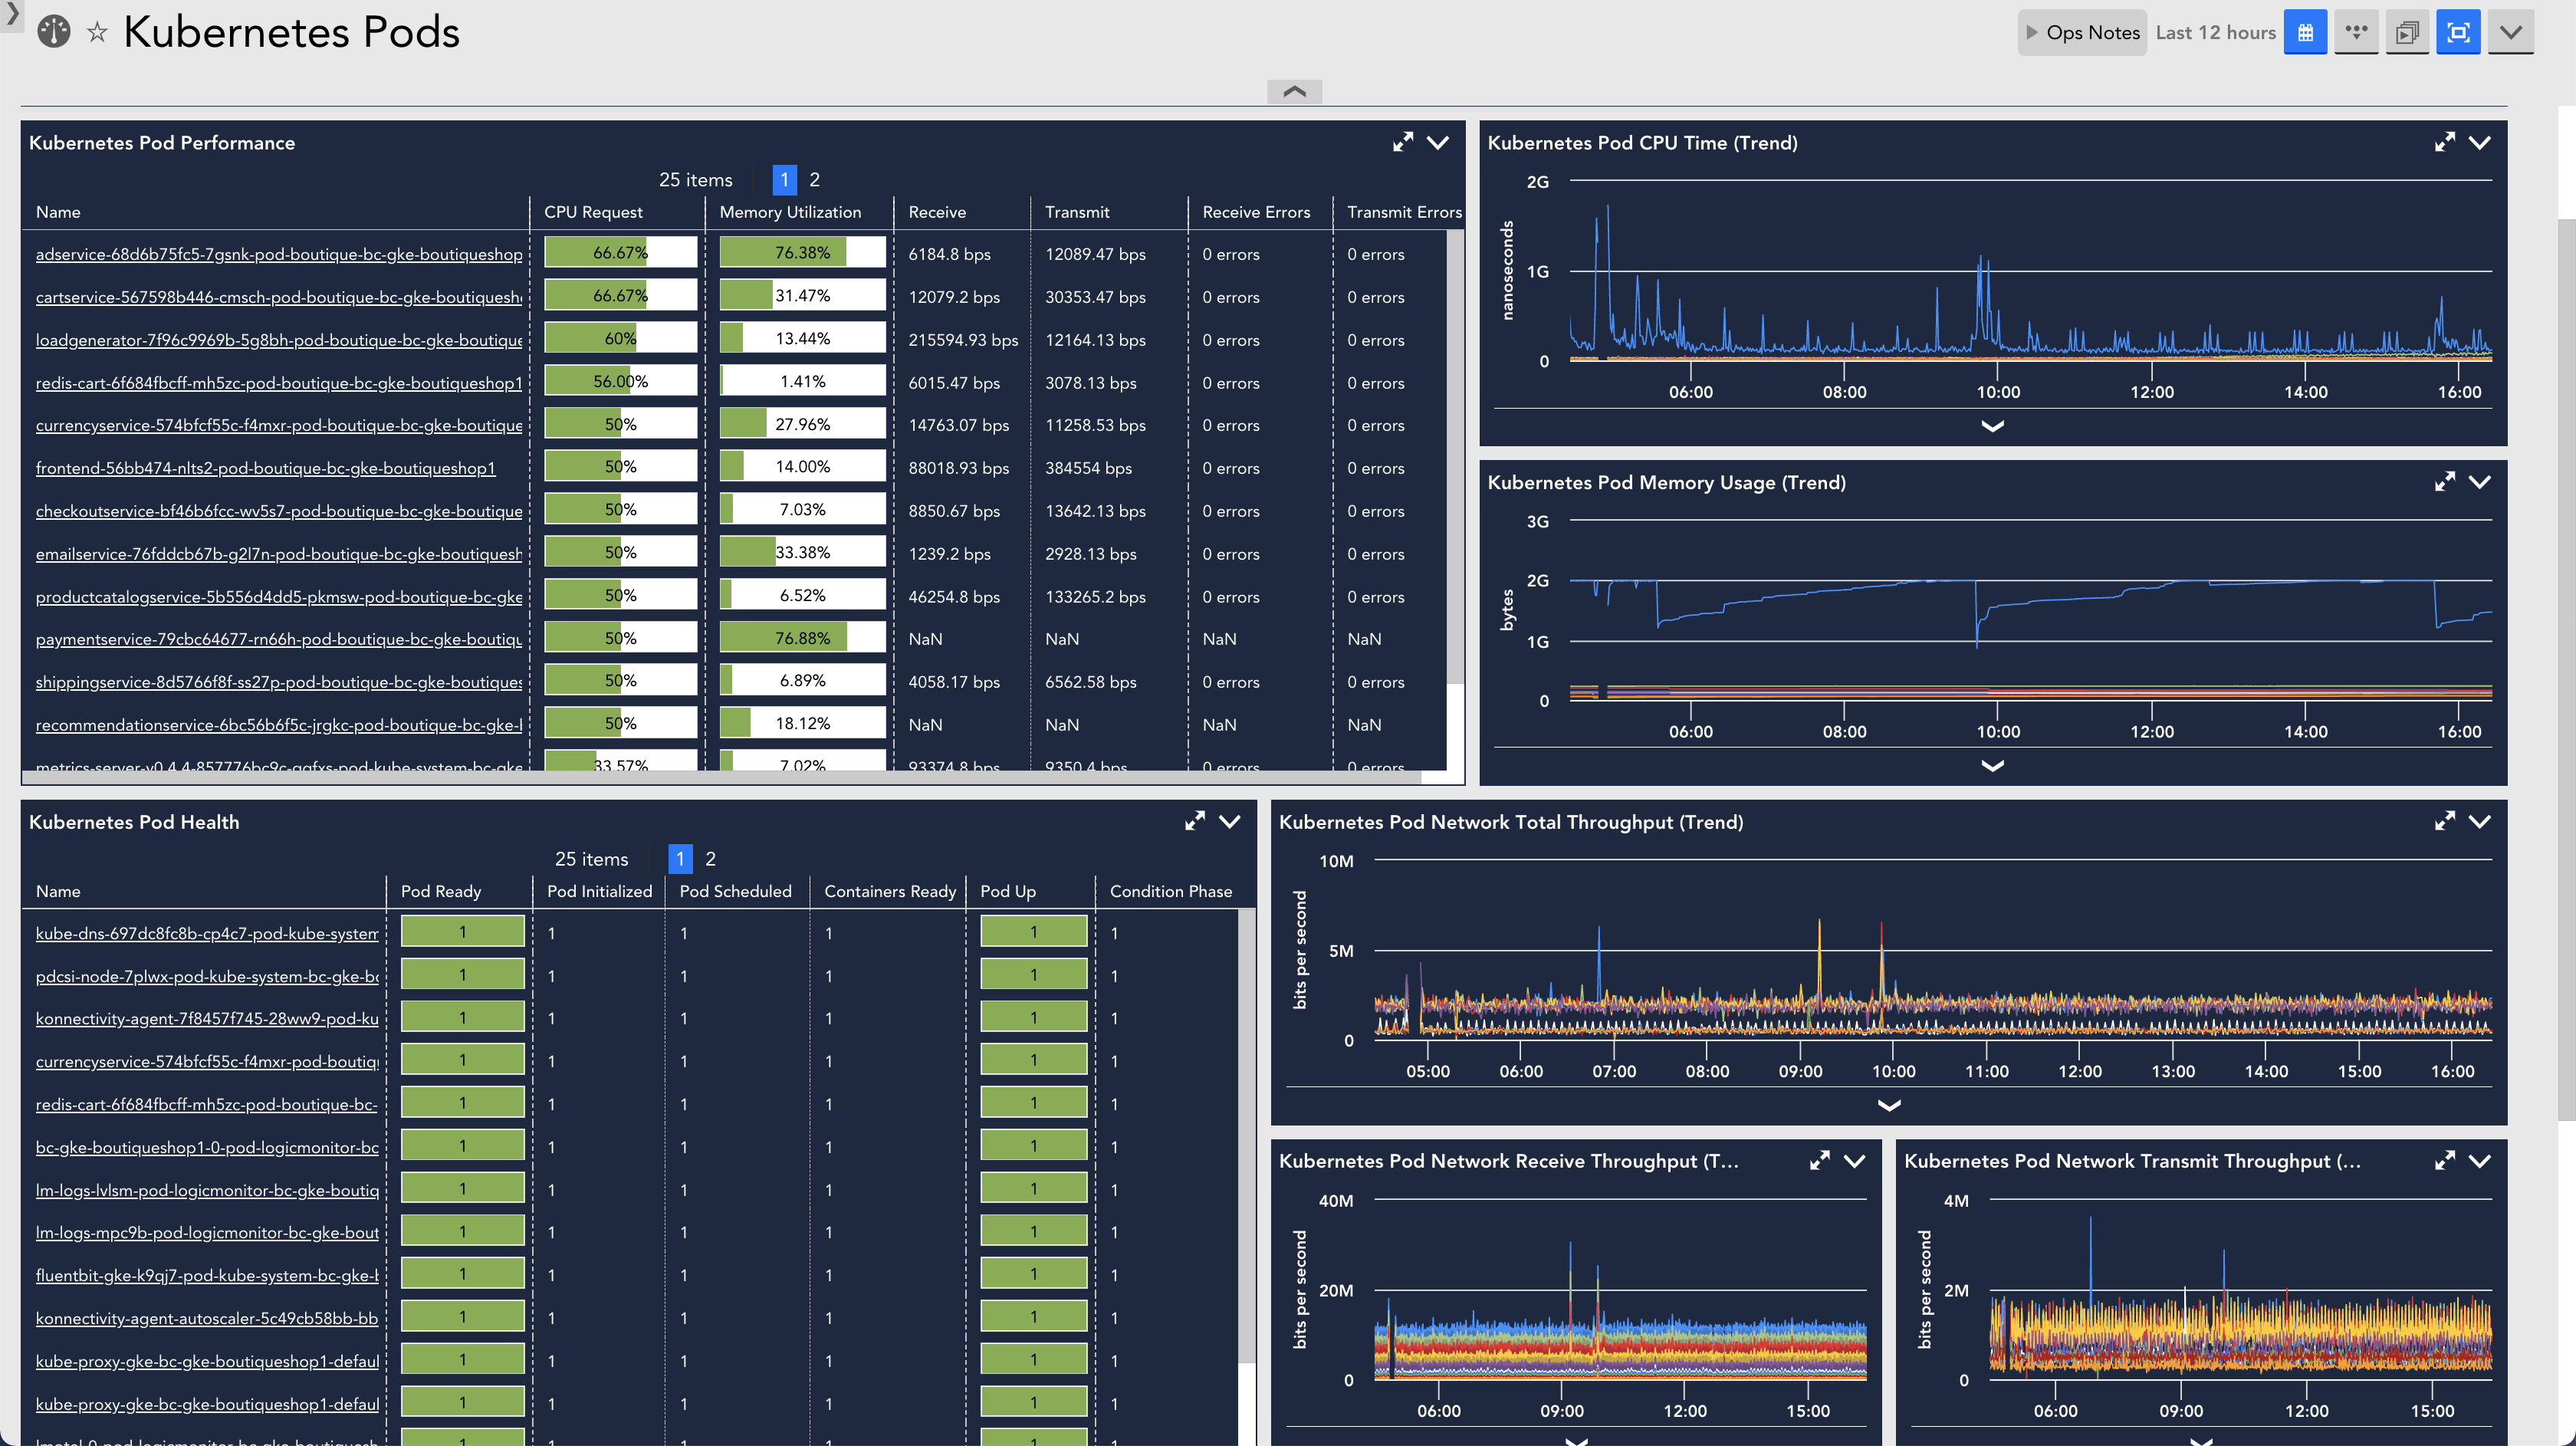Open Pod CPU Time Trend widget menu
Image resolution: width=2576 pixels, height=1446 pixels.
coord(2480,142)
